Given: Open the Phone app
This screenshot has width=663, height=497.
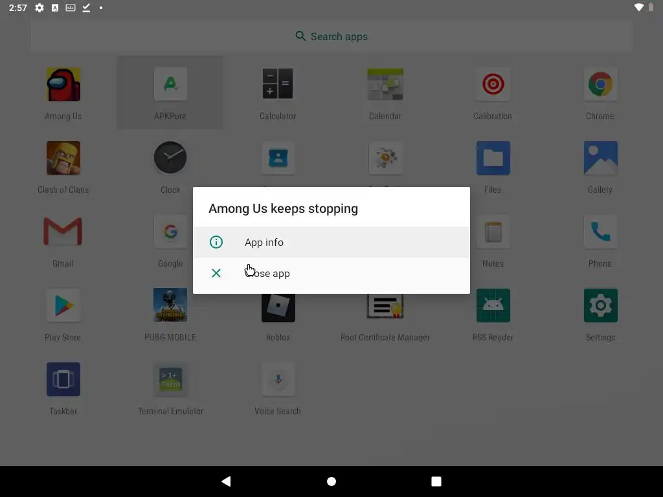Looking at the screenshot, I should click(x=600, y=231).
